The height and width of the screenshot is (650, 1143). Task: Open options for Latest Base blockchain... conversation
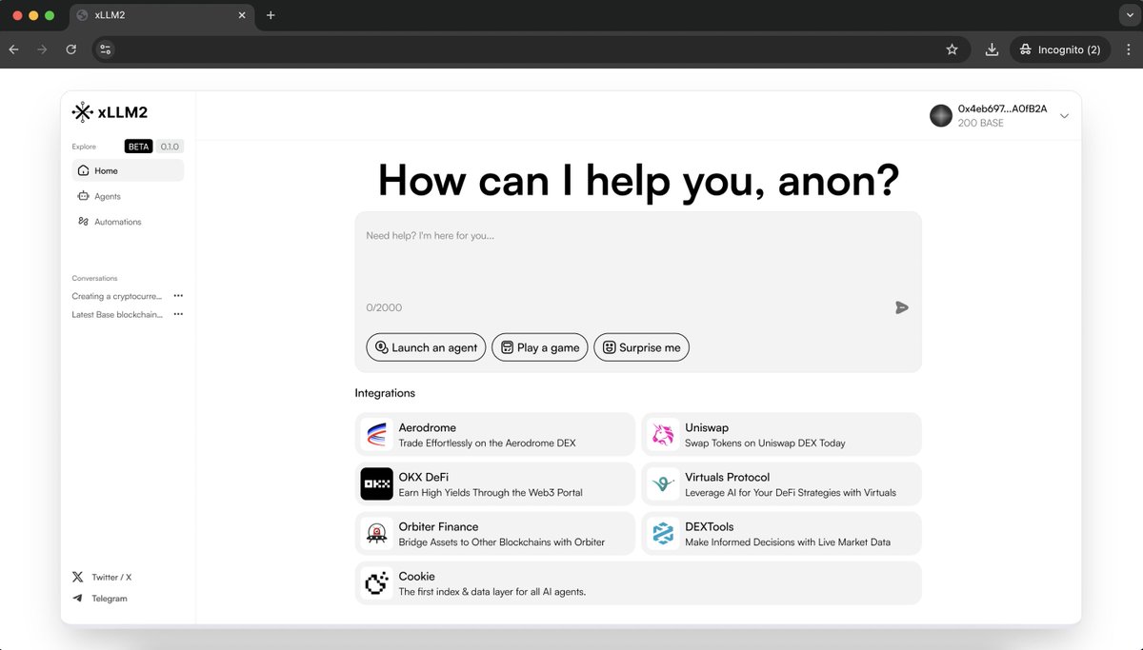tap(178, 314)
